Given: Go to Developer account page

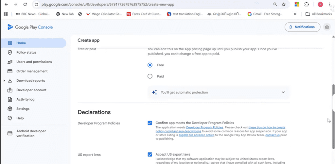Looking at the screenshot, I should (x=31, y=90).
